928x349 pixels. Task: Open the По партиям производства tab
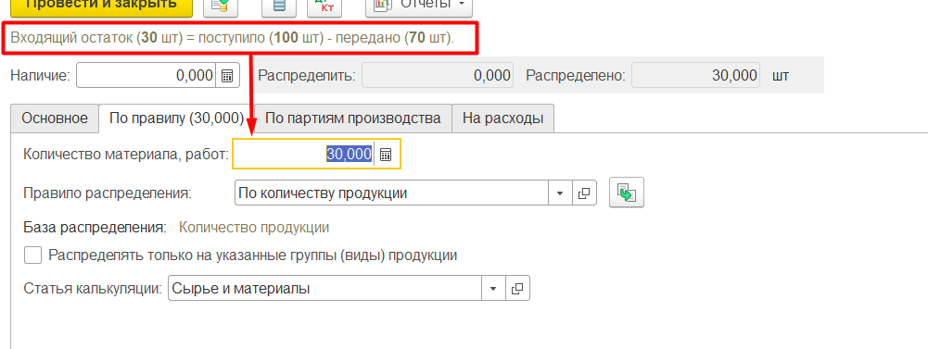(352, 118)
